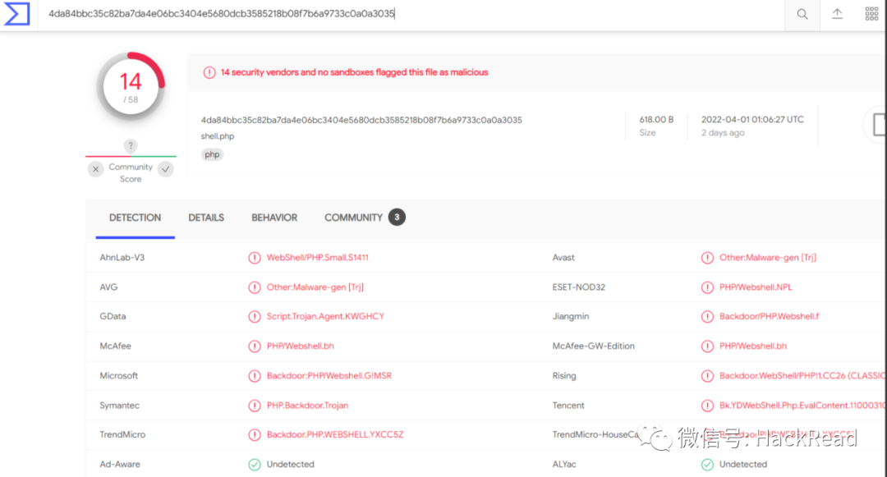This screenshot has width=887, height=477.
Task: Click the WebShell/PHP.Small.S1411 result
Action: [x=317, y=257]
